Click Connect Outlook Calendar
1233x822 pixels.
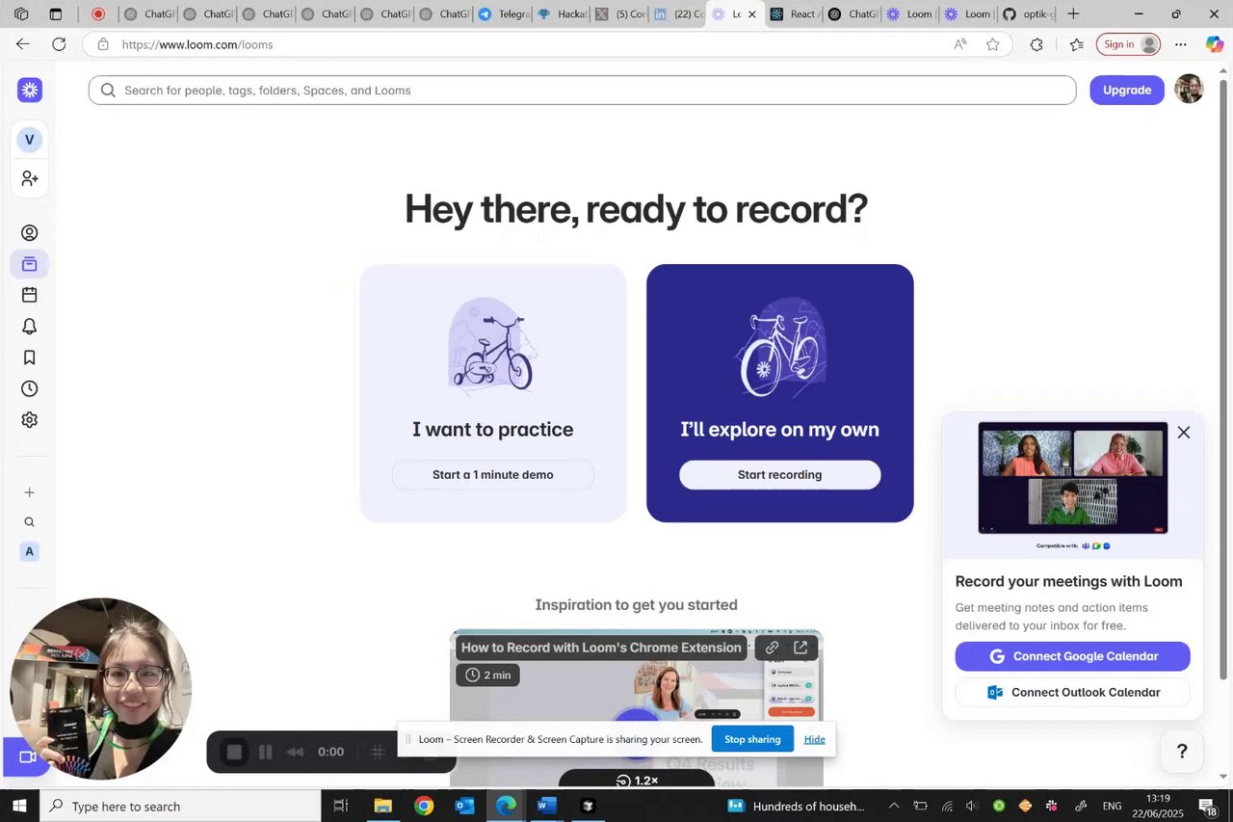(1072, 692)
